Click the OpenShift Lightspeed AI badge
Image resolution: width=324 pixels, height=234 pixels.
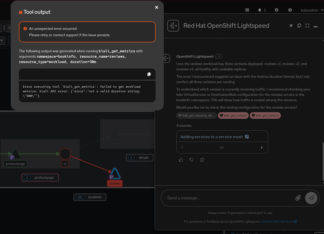click(x=219, y=56)
